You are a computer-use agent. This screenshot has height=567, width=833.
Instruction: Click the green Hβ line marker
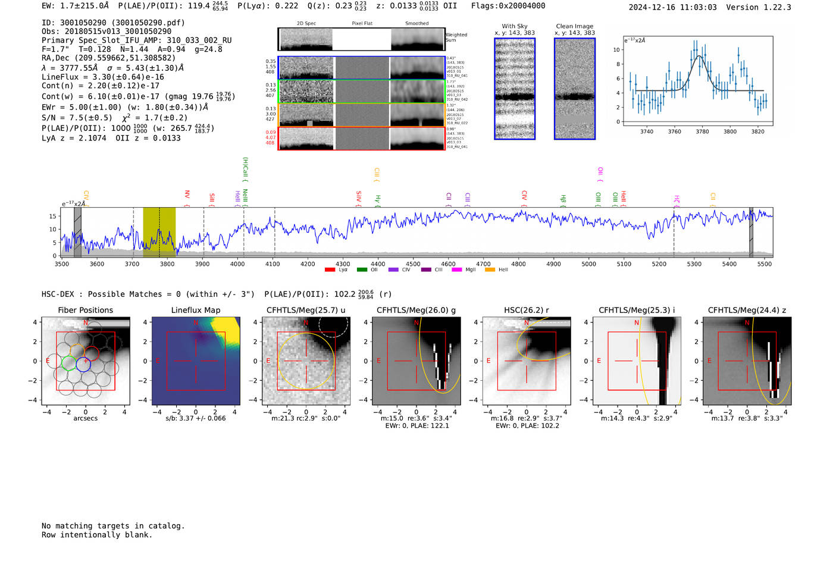pos(563,201)
